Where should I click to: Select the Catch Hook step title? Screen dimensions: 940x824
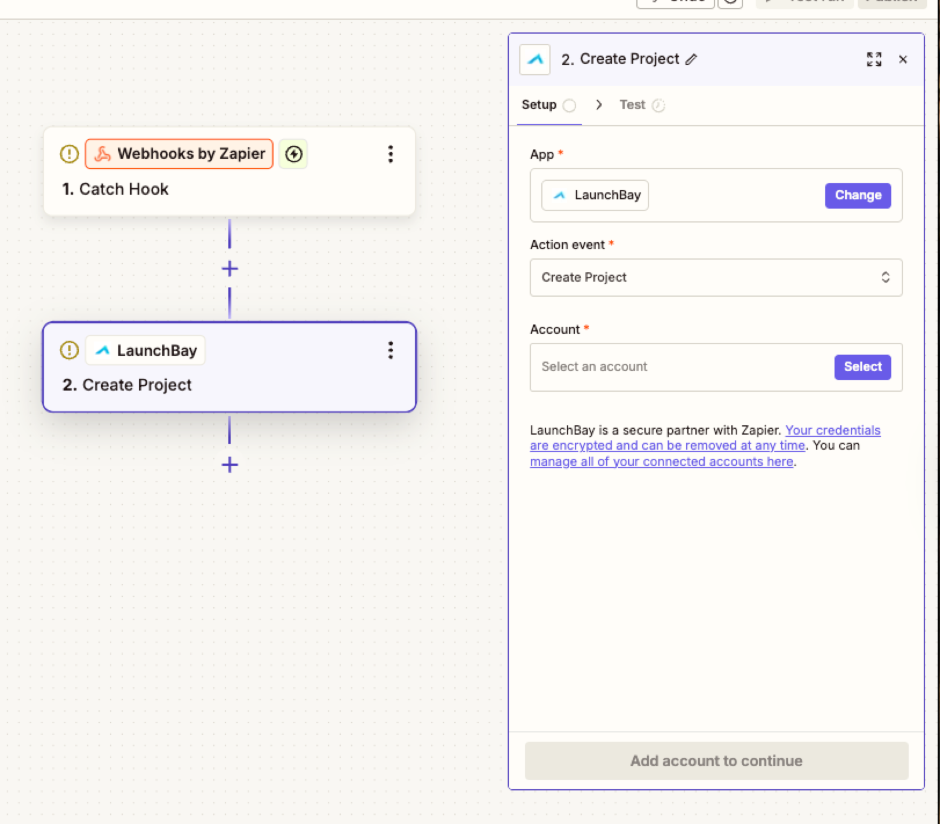pyautogui.click(x=115, y=189)
